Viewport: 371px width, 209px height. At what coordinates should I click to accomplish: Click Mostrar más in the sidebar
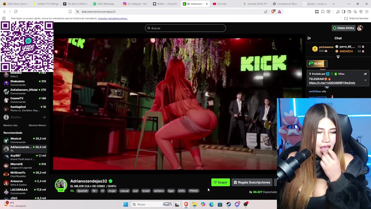tap(10, 125)
